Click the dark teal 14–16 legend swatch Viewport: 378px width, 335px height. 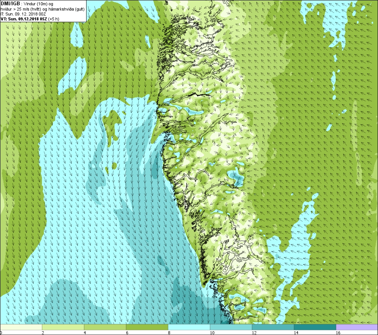pyautogui.click(x=315, y=327)
